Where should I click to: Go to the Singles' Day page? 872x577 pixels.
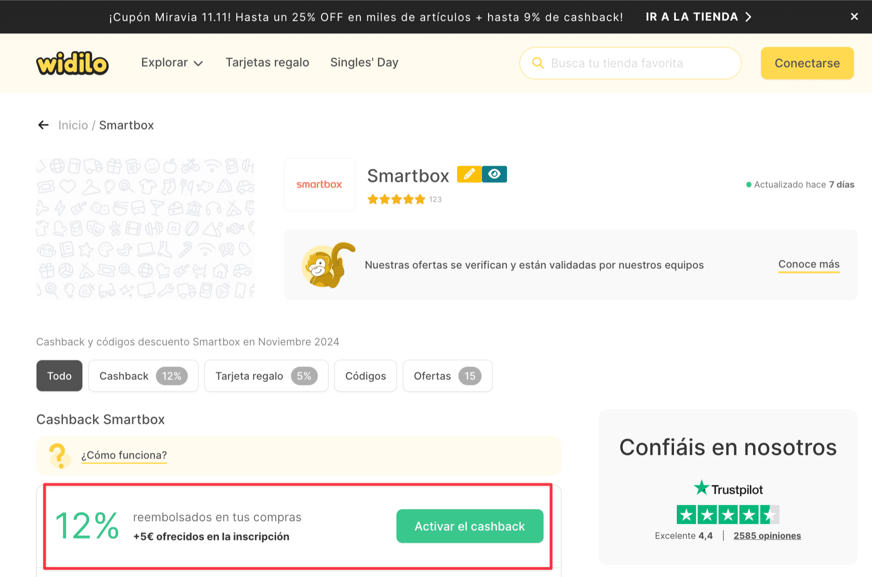click(x=364, y=62)
